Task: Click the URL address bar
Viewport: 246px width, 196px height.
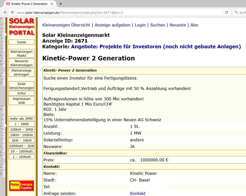Action: coord(118,12)
